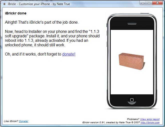This screenshot has height=127, width=165.
Task: Click the brick image on the iPhone screen
Action: point(132,61)
